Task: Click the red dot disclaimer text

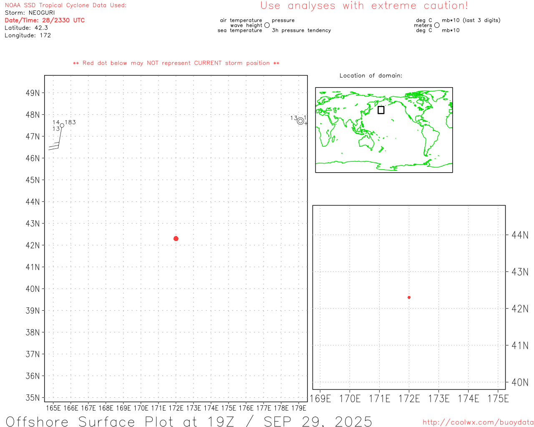Action: click(176, 63)
